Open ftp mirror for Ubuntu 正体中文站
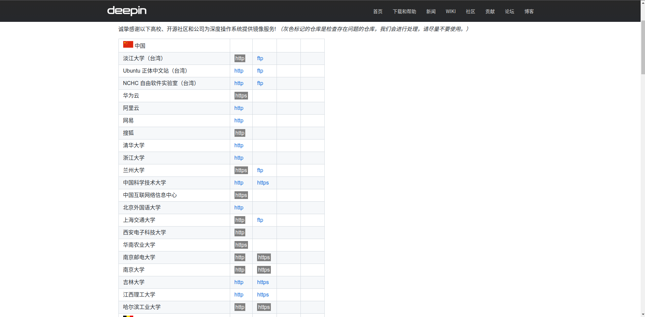Viewport: 645px width, 317px height. point(260,71)
